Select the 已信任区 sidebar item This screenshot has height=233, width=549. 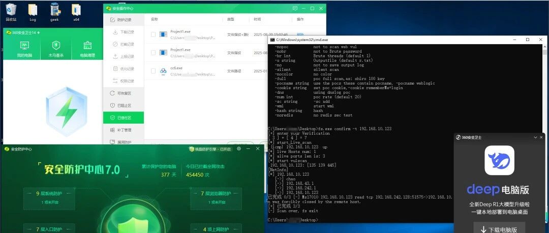tap(124, 118)
